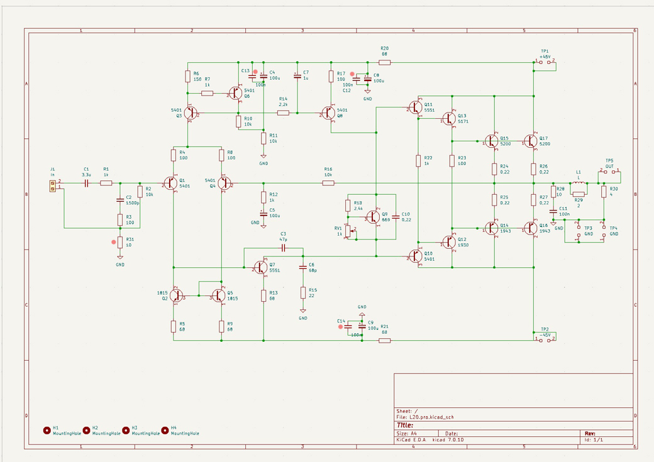654x462 pixels.
Task: Select the C3 47p capacitor
Action: point(283,248)
